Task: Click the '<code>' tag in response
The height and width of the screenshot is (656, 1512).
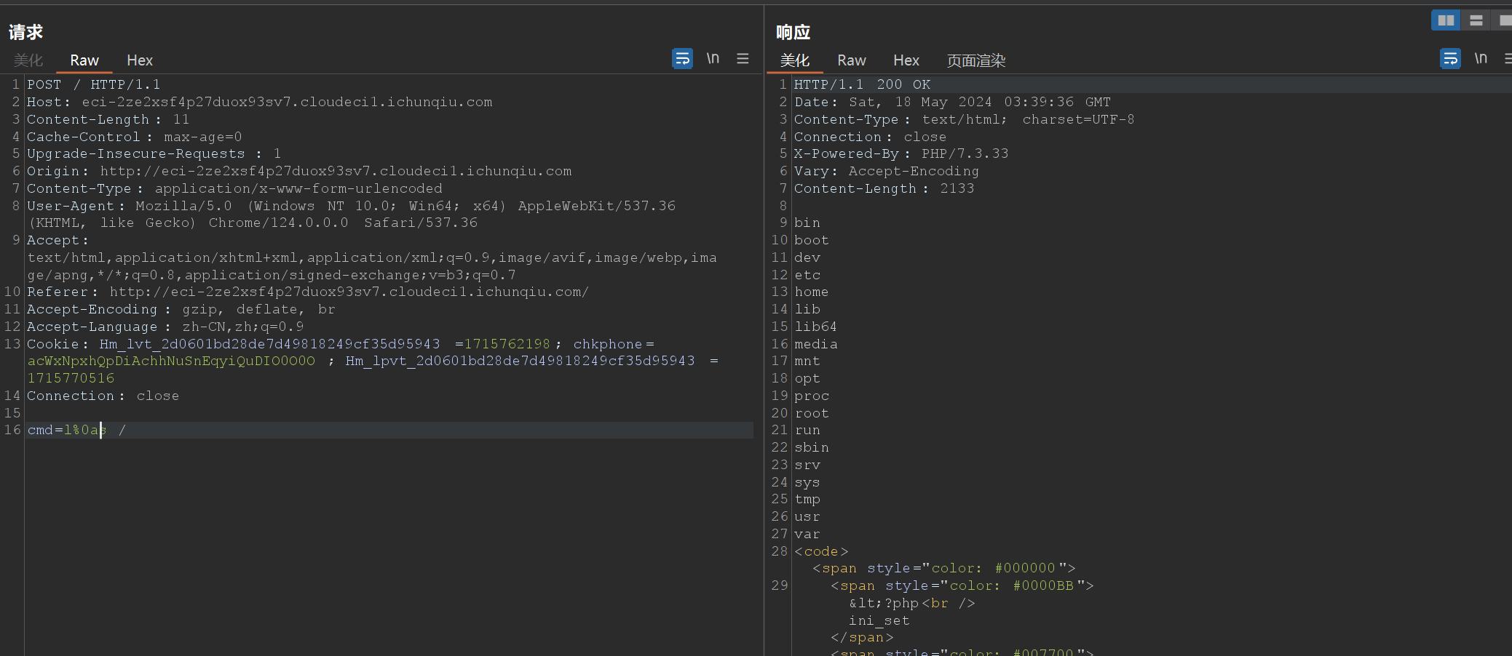Action: click(821, 551)
